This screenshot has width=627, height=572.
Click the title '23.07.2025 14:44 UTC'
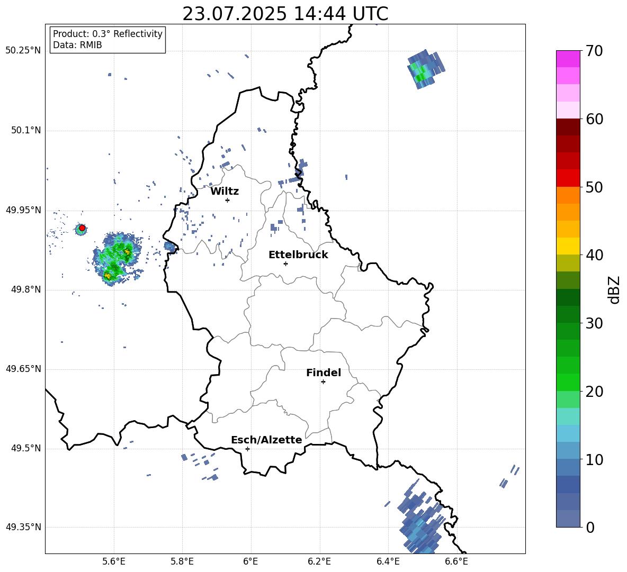click(x=285, y=14)
